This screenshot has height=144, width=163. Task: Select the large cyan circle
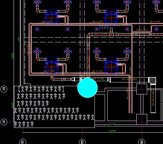[88, 88]
